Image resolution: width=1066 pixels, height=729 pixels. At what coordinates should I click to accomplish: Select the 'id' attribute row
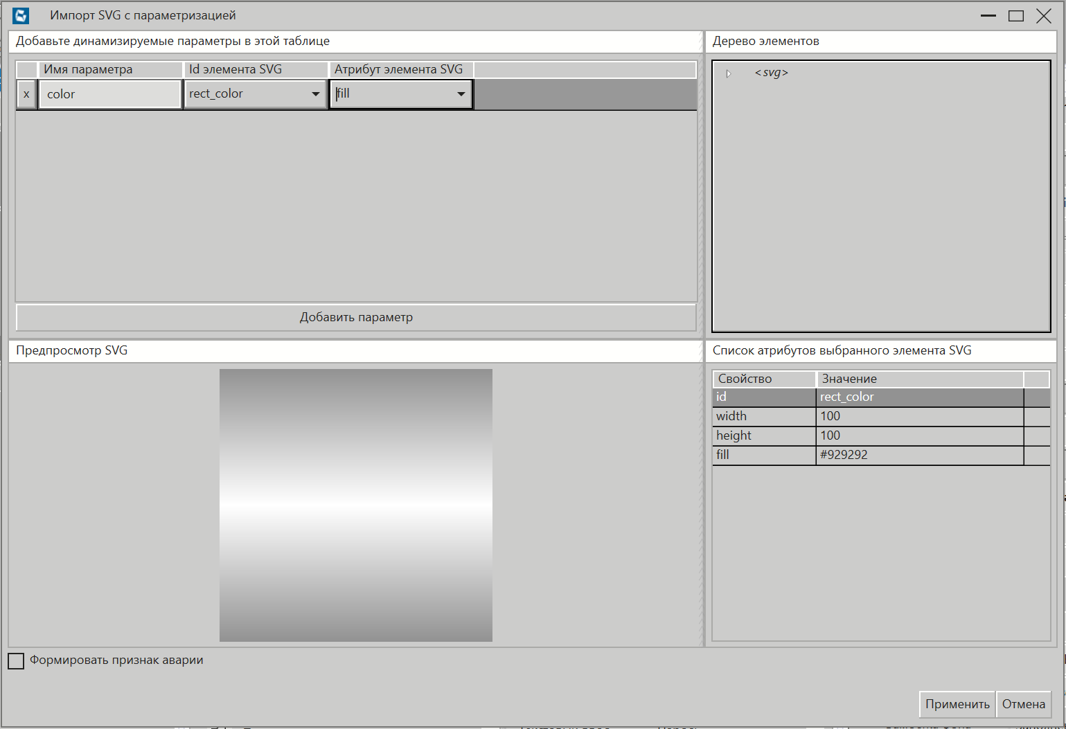coord(763,397)
